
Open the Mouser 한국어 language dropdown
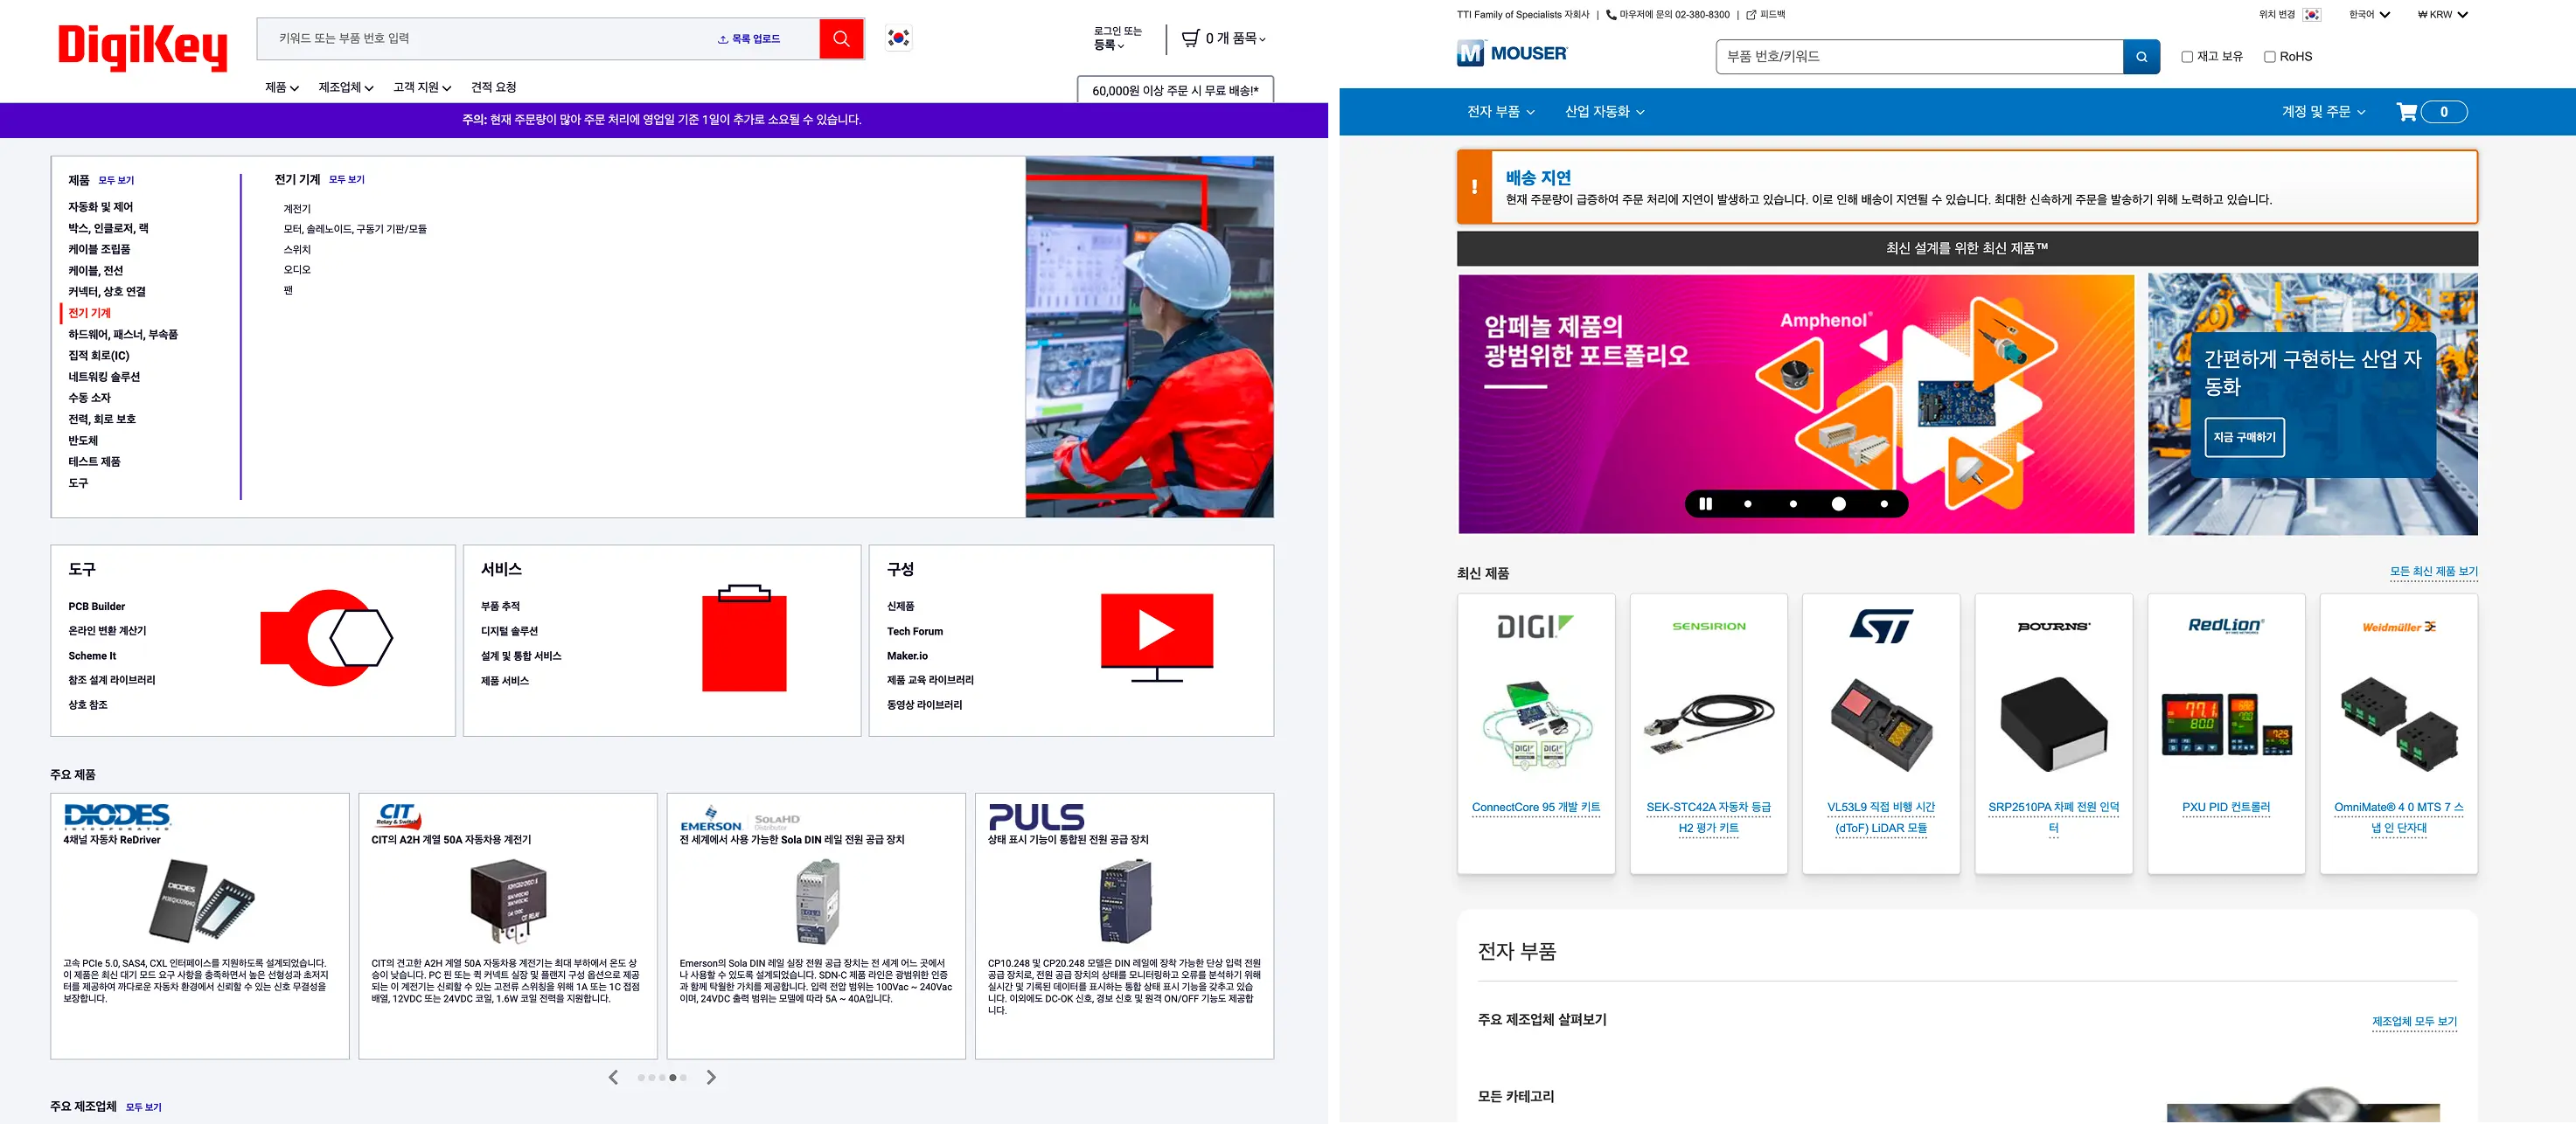[x=2369, y=15]
